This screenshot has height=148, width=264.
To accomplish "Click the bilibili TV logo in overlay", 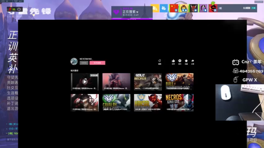I will [x=236, y=62].
